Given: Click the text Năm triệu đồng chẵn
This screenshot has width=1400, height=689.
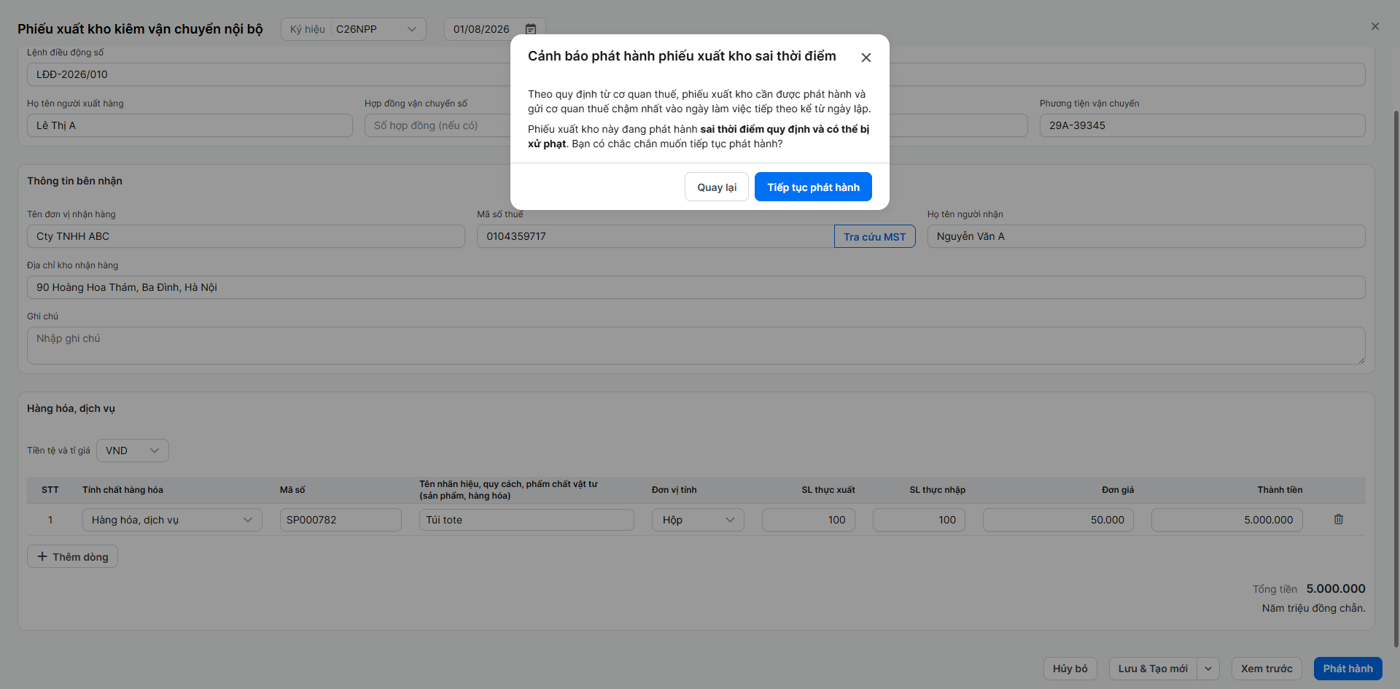Looking at the screenshot, I should point(1313,608).
